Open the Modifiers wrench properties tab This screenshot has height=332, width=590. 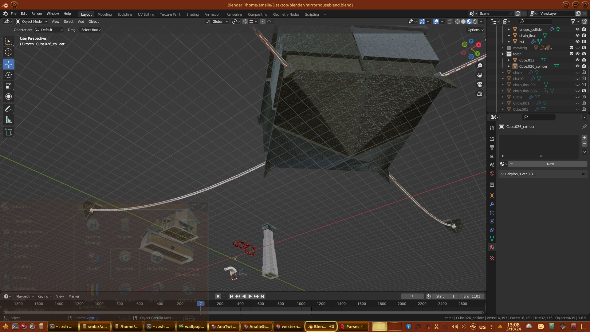492,204
